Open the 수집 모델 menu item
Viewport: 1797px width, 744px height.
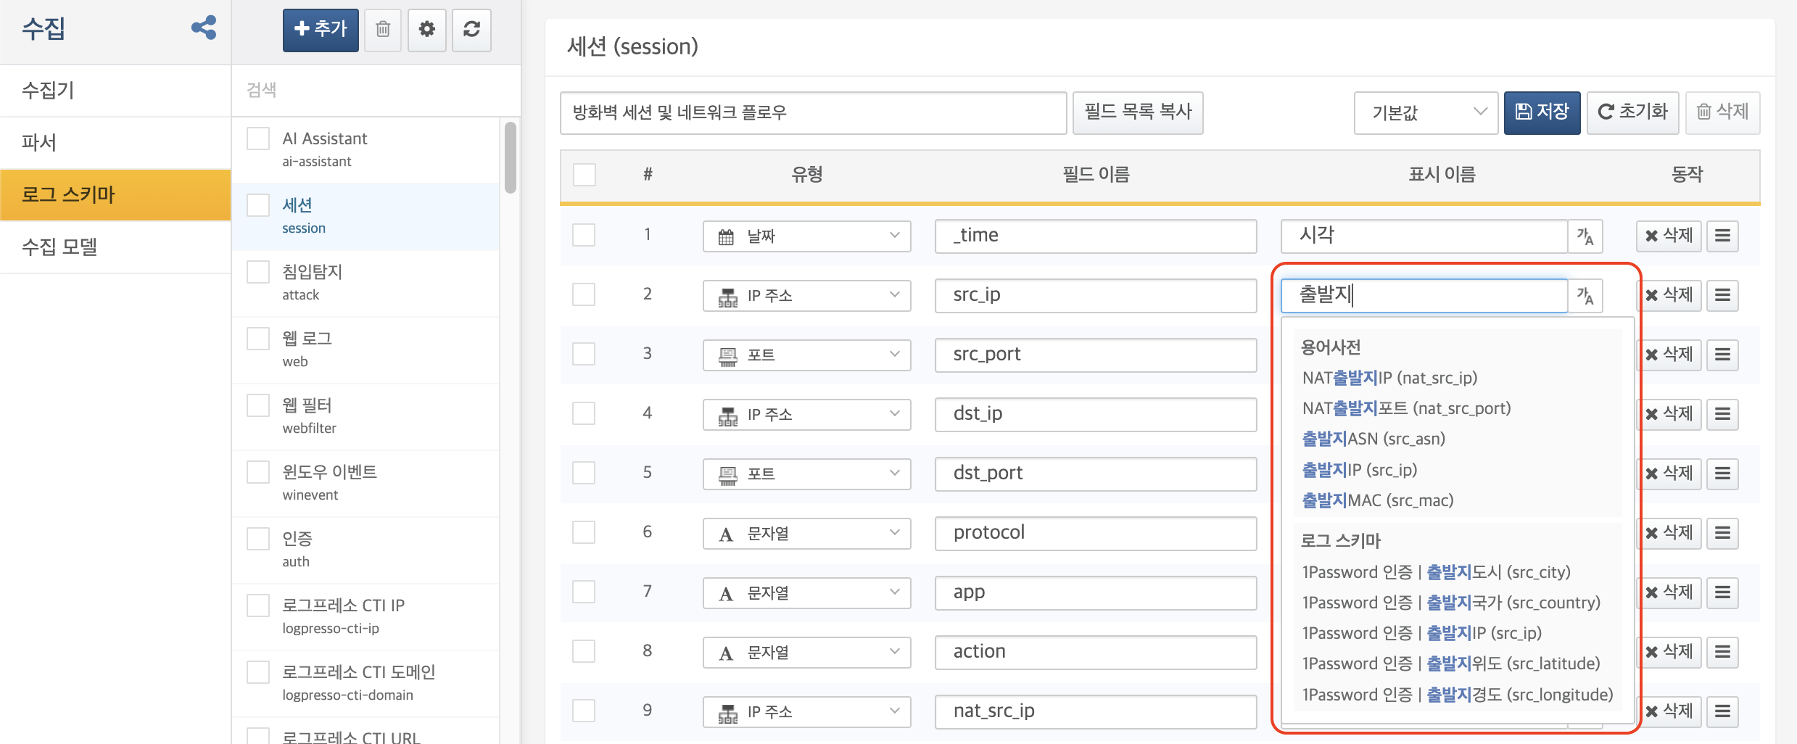pos(115,247)
